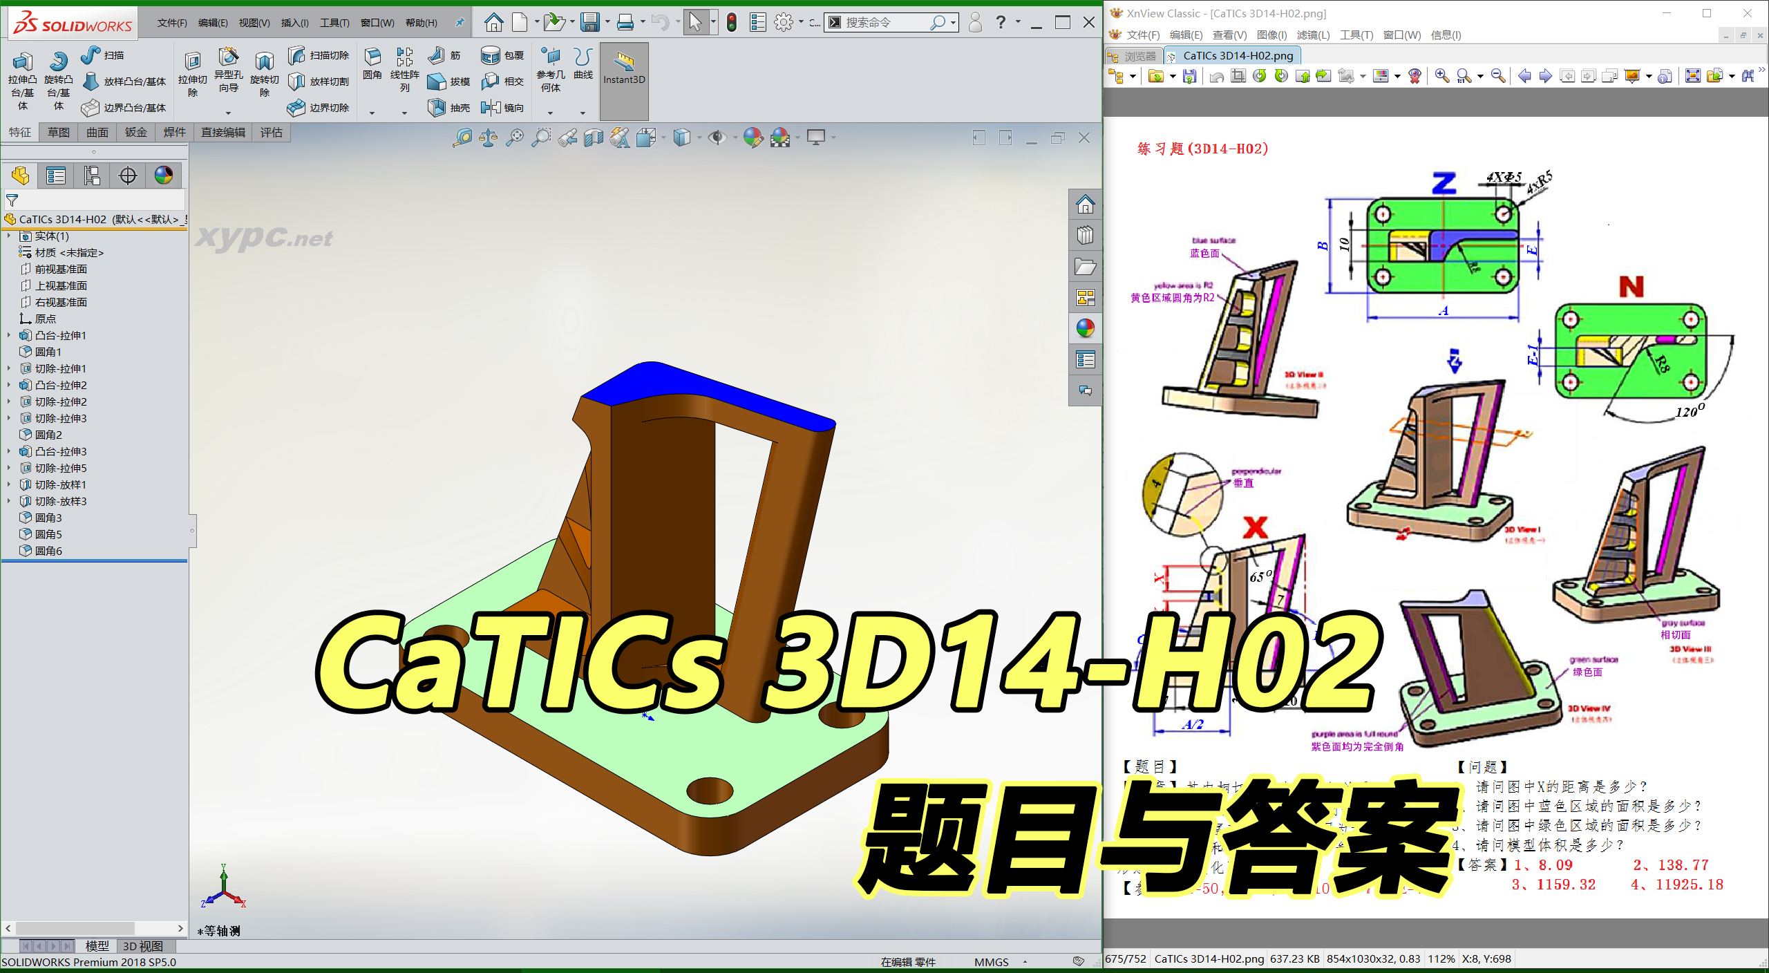Select the Extruded Cut (拉伸切除) tool

[x=193, y=75]
